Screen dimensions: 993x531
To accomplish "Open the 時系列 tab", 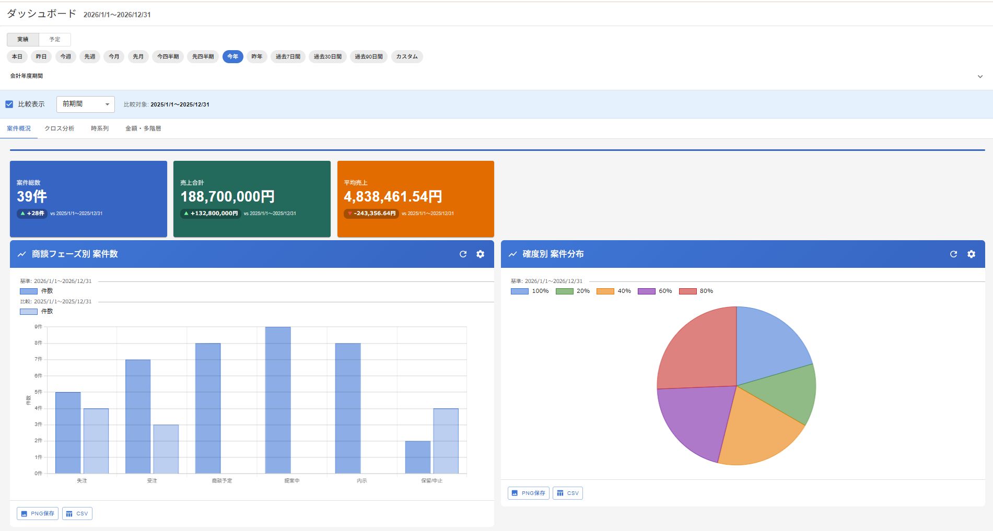I will (x=99, y=128).
